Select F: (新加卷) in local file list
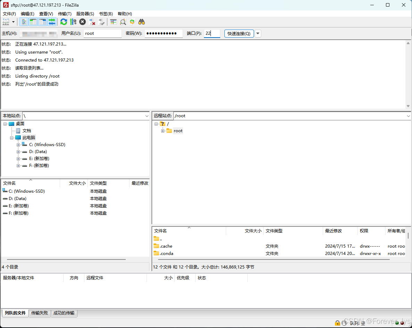 (x=18, y=213)
